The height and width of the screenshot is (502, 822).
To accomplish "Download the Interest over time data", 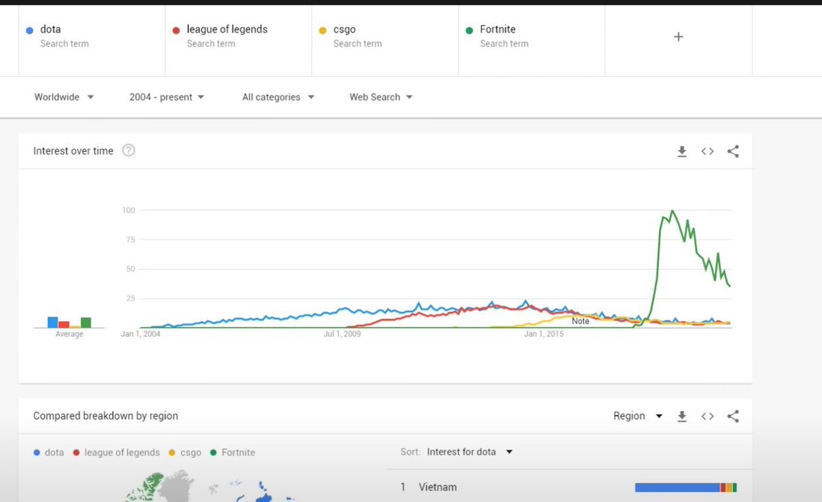I will point(682,151).
